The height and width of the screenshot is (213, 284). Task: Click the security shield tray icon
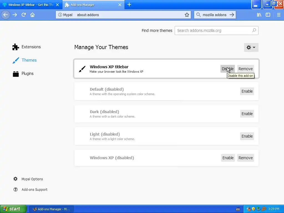pos(253,209)
